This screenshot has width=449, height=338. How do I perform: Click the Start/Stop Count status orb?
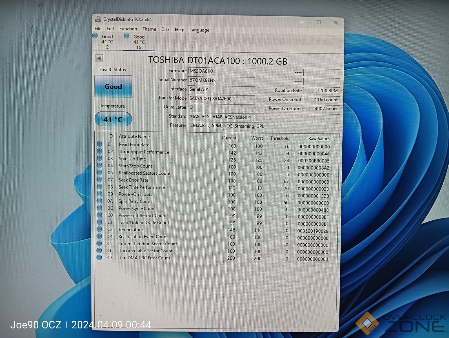tap(100, 165)
